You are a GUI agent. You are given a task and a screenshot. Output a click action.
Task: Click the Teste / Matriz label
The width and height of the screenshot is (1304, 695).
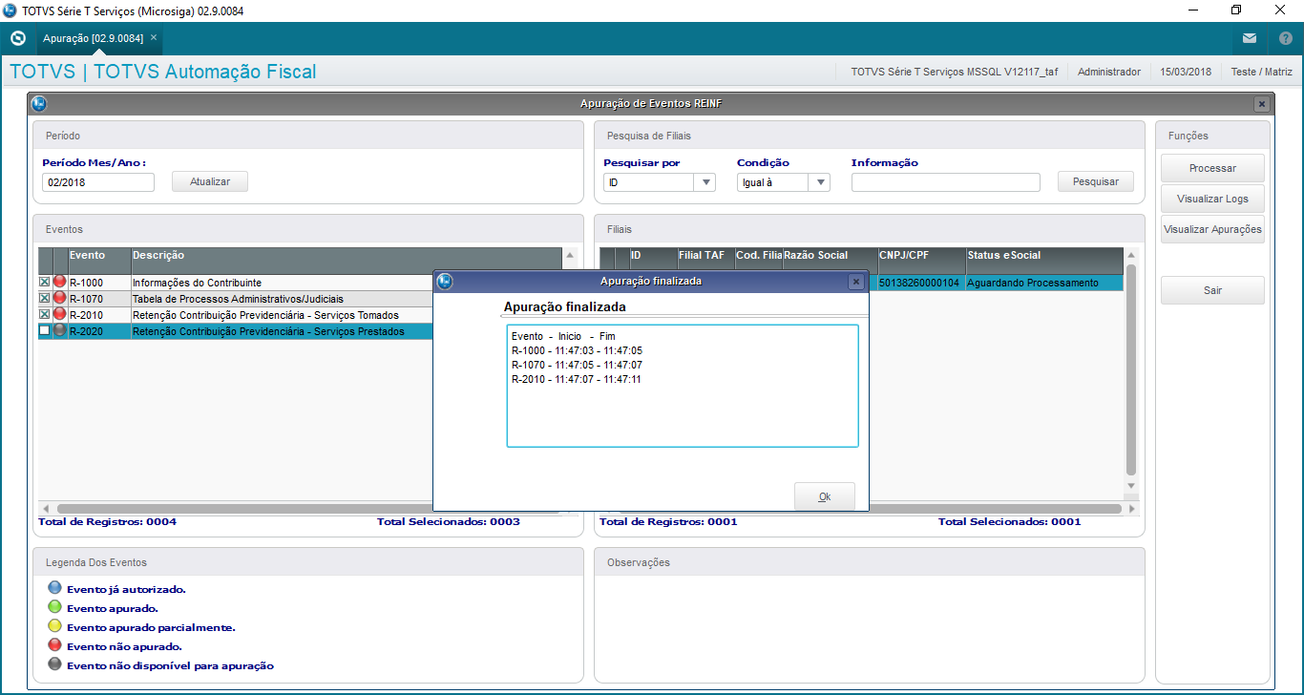pos(1261,72)
